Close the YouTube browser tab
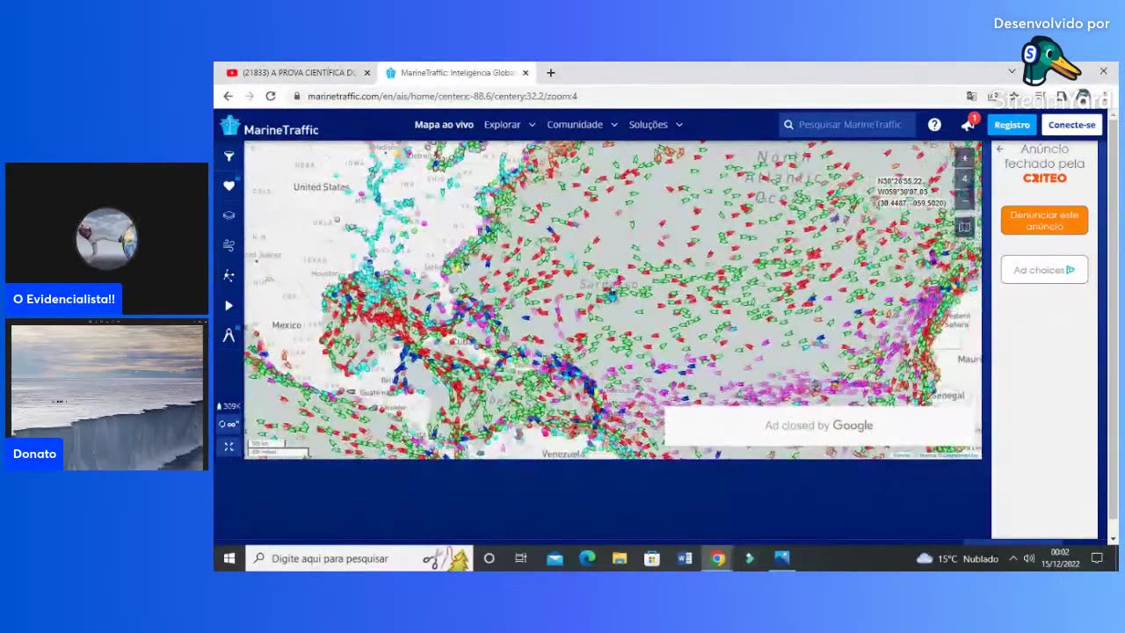Image resolution: width=1125 pixels, height=633 pixels. (x=367, y=73)
